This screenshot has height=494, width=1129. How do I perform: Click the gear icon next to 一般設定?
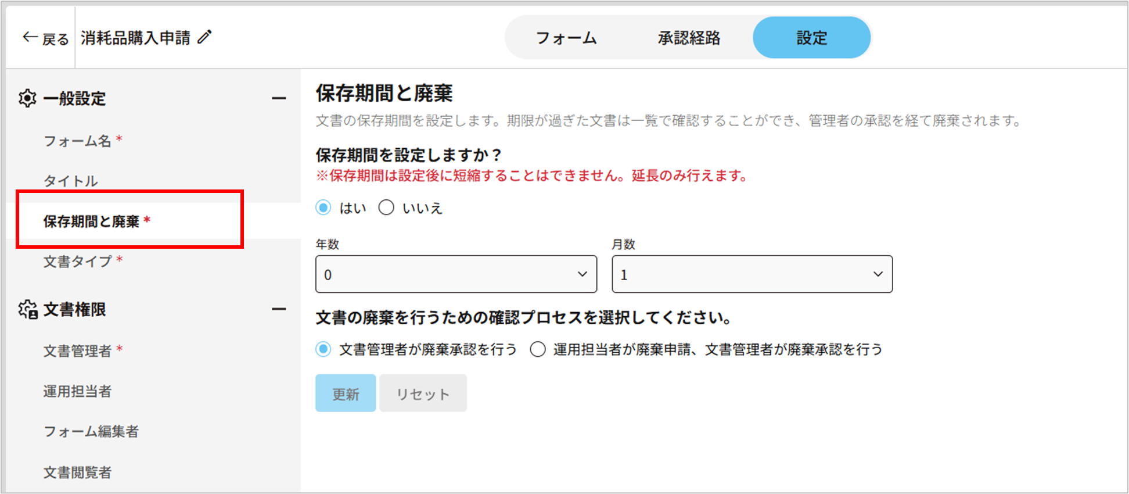click(x=27, y=98)
